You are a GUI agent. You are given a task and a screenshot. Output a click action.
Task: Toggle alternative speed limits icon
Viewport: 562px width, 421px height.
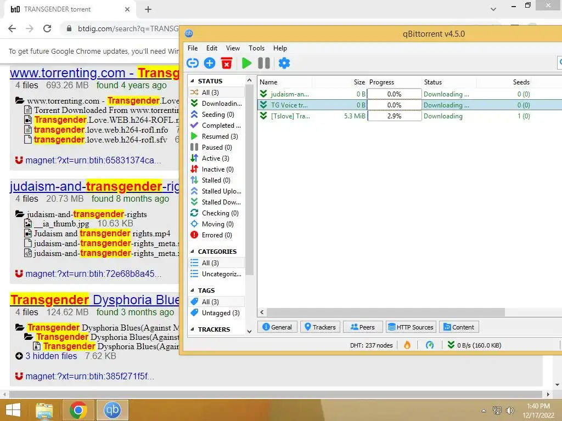click(x=430, y=345)
